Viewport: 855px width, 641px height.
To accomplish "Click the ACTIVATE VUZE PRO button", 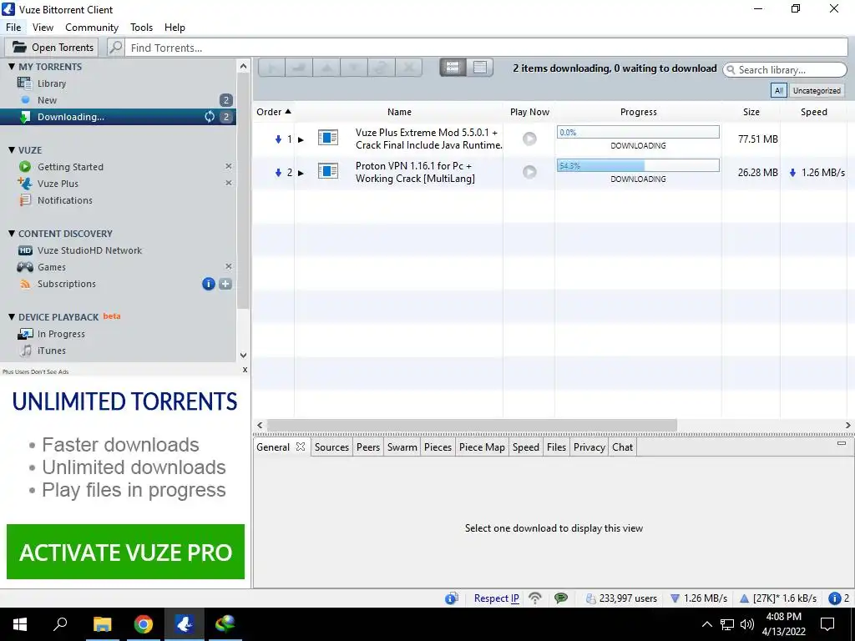I will [x=125, y=552].
